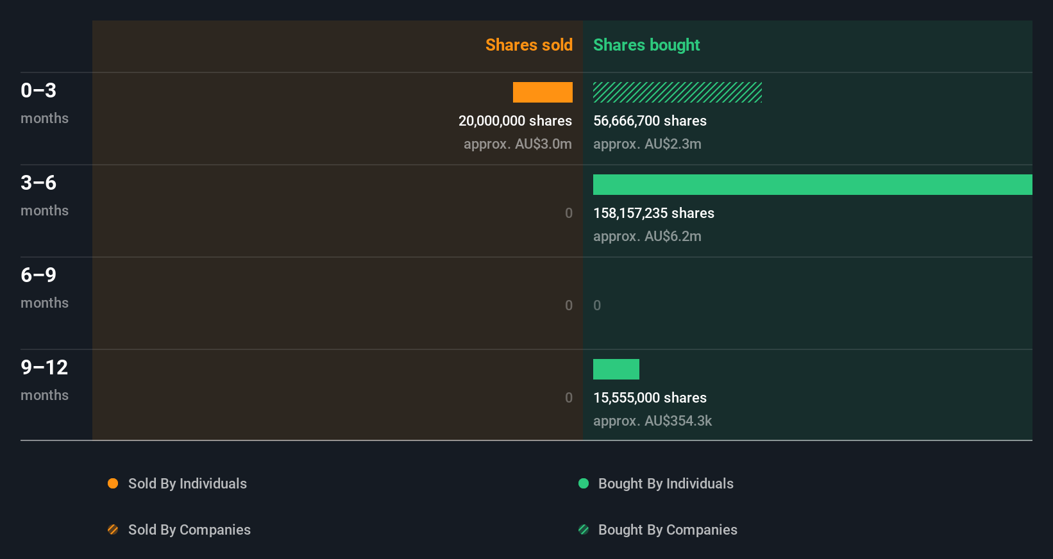This screenshot has width=1053, height=559.
Task: Click the orange Sold By Individuals legend dot
Action: [113, 483]
